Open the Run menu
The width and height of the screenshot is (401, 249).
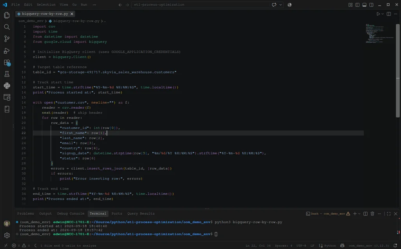coord(84,5)
